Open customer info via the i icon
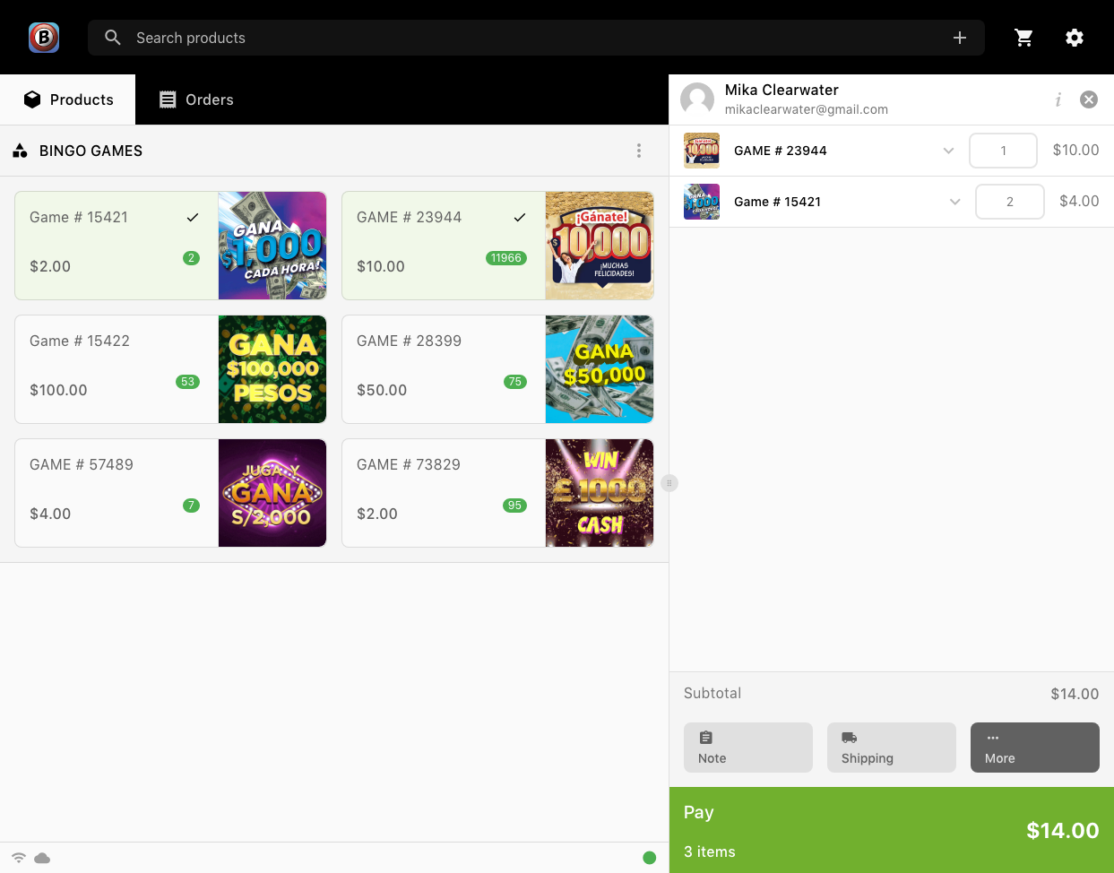1114x873 pixels. [x=1058, y=99]
